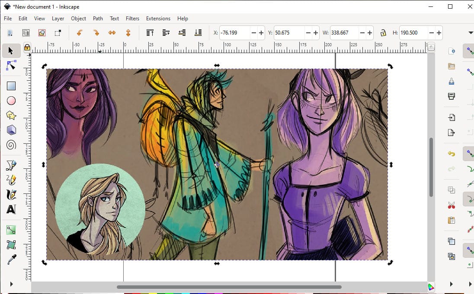The height and width of the screenshot is (294, 474).
Task: Select the Circle/Ellipse tool
Action: 11,101
